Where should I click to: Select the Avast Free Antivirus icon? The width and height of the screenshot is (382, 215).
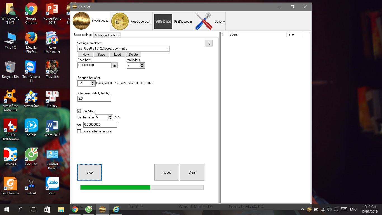[x=10, y=101]
